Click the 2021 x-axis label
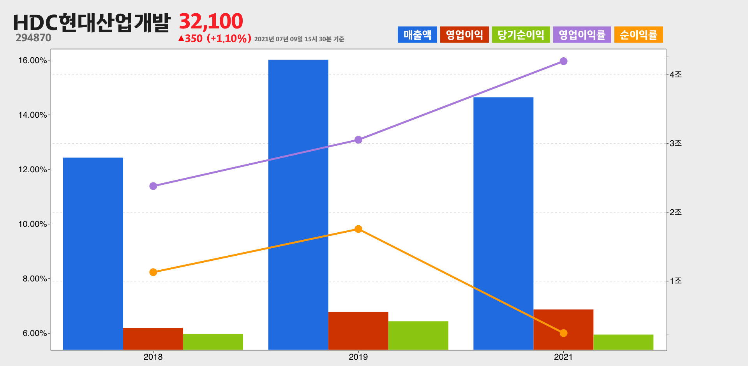The width and height of the screenshot is (748, 366). pyautogui.click(x=563, y=357)
